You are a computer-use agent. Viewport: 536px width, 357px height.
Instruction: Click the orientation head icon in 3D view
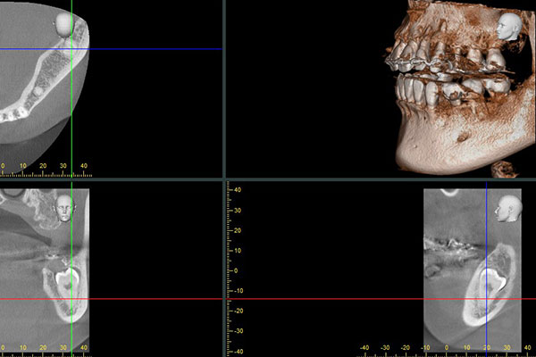coord(509,27)
